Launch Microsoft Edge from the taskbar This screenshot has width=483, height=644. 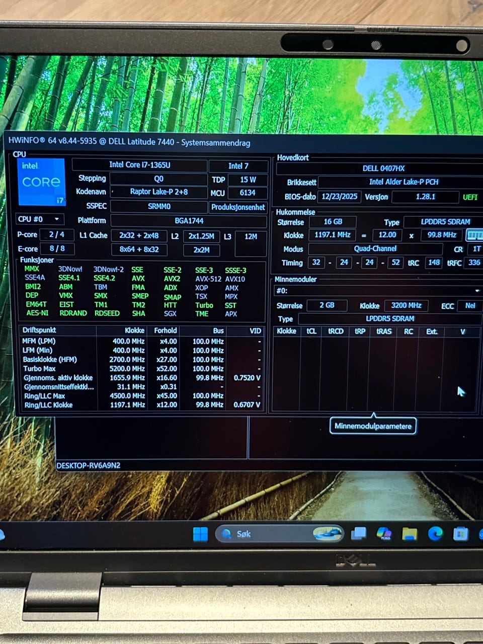[x=435, y=533]
